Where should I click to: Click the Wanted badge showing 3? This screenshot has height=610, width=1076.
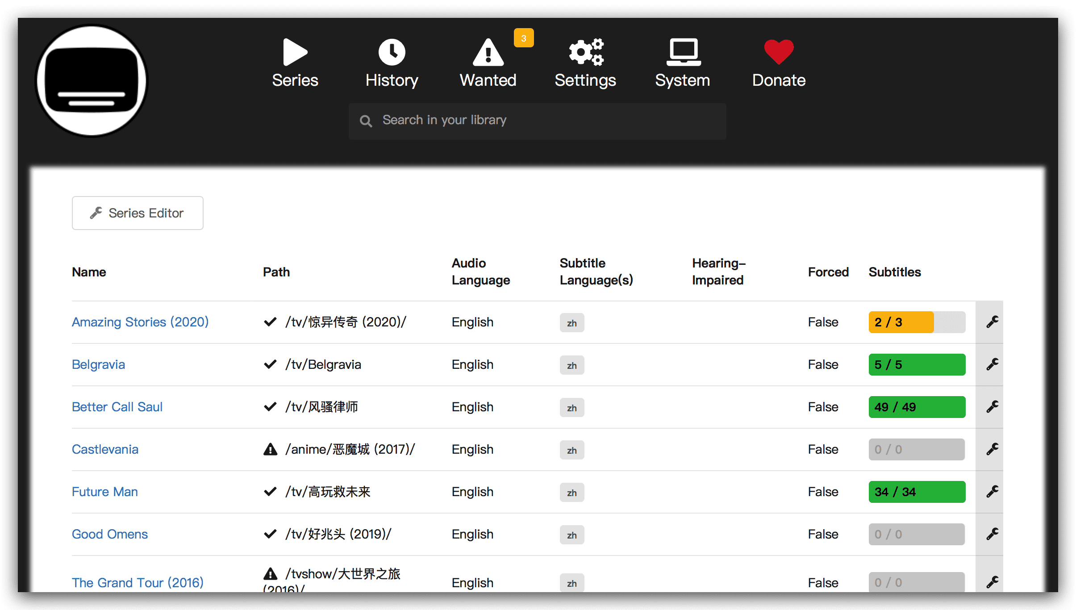point(523,38)
